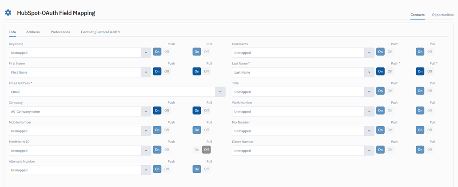Disable Direct Number Push
This screenshot has width=458, height=187.
pos(390,150)
